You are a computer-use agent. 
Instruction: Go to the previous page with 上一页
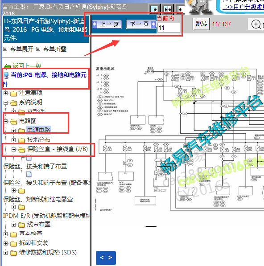coord(107,24)
